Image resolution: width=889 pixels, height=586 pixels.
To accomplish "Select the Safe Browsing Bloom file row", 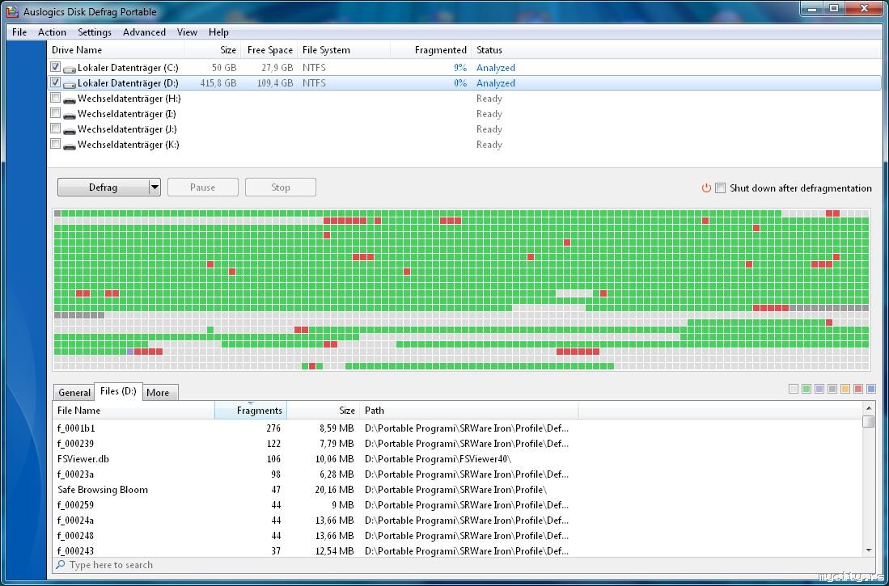I will 457,489.
